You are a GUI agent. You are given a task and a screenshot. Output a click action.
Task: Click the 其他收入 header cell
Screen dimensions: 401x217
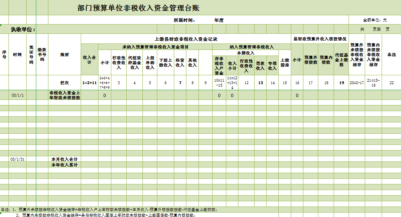pos(192,62)
